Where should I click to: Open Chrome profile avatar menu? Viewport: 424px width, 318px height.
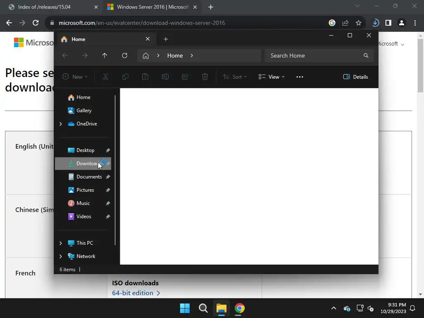402,23
